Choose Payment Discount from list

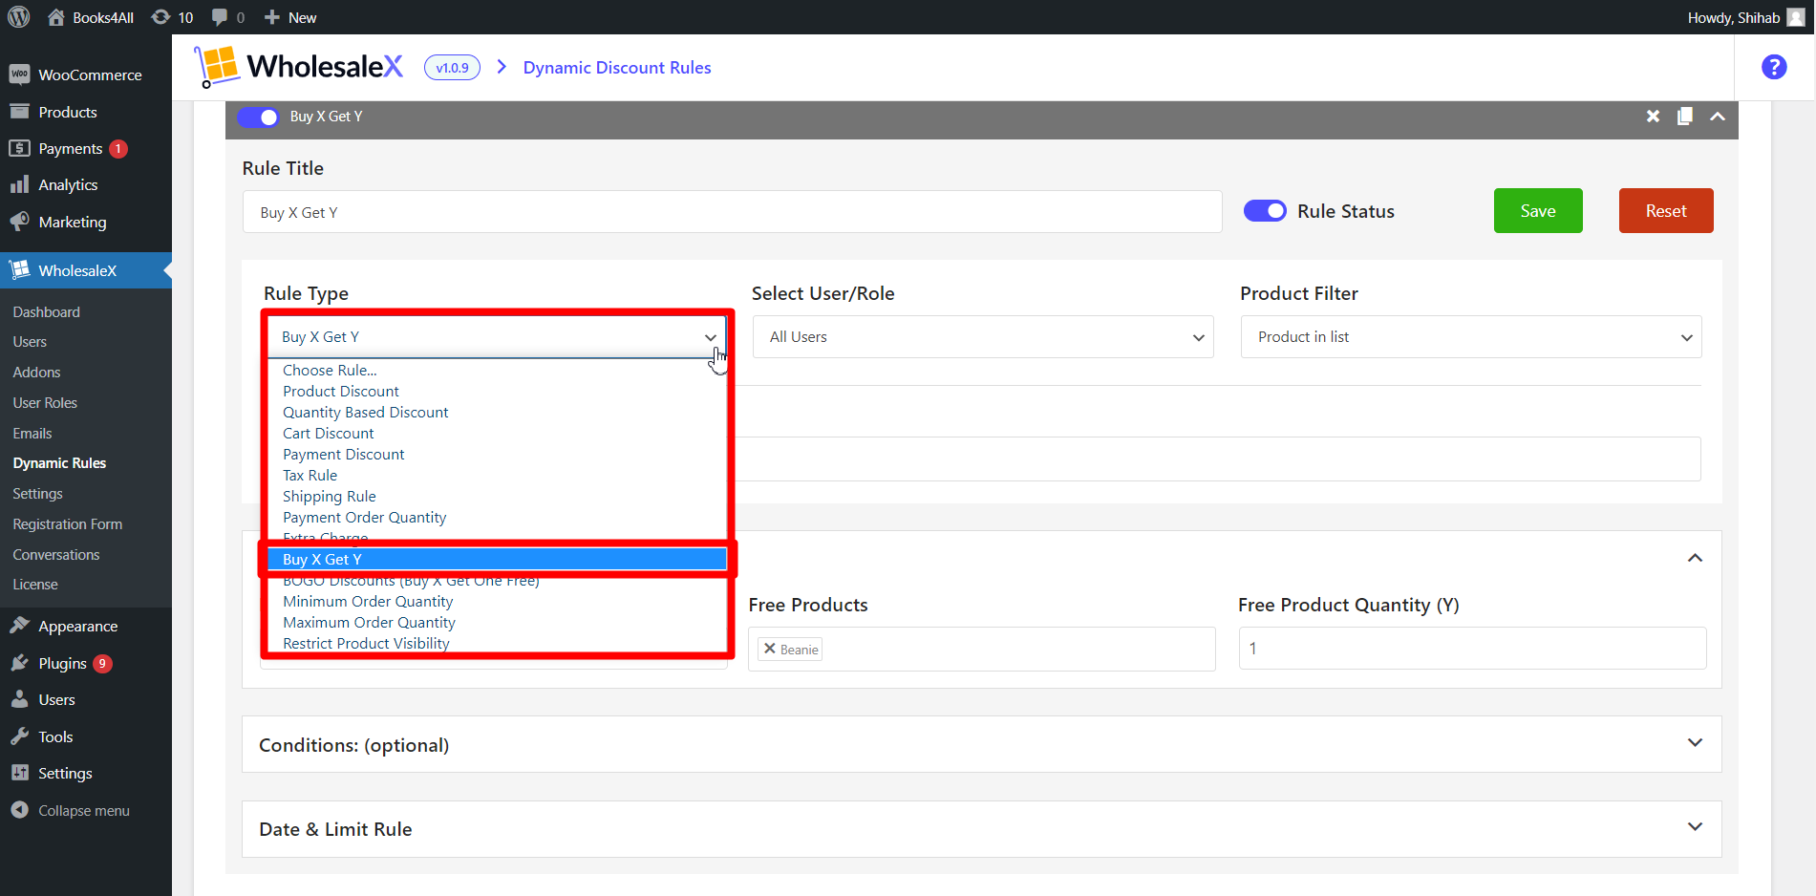tap(344, 454)
